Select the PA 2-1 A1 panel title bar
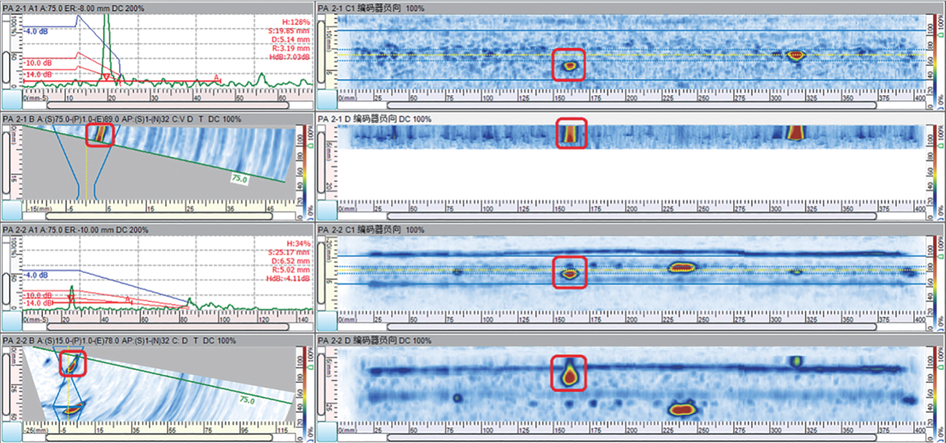The image size is (946, 443). point(157,7)
